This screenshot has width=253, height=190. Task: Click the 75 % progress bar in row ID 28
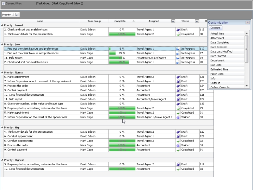point(122,62)
